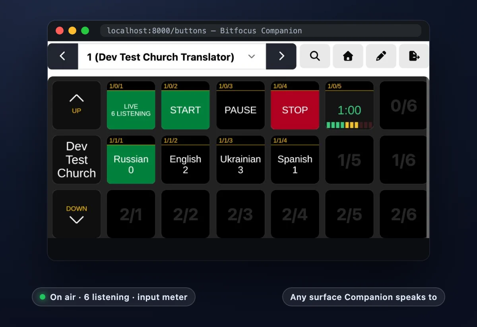
Task: Click the 'Any surface Companion speaks to' caption
Action: (x=363, y=297)
